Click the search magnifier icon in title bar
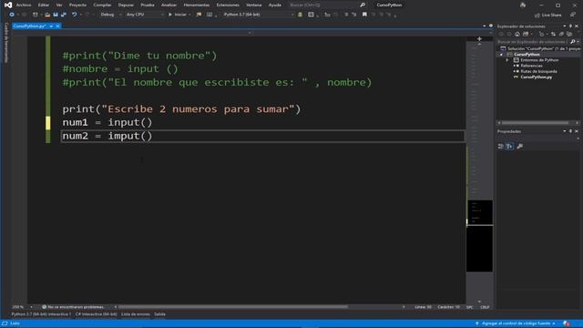The height and width of the screenshot is (328, 583). pos(363,5)
